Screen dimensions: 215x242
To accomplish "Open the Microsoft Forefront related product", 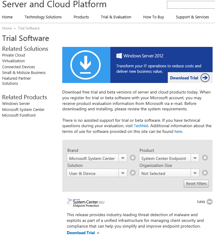I will point(19,115).
